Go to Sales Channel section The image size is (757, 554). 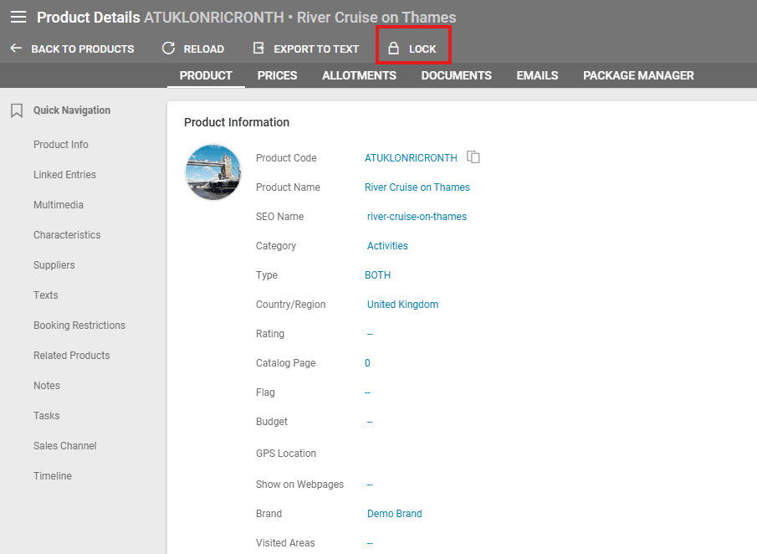tap(65, 446)
